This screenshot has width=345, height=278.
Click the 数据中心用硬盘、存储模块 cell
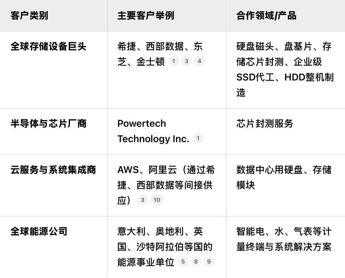[x=284, y=177]
